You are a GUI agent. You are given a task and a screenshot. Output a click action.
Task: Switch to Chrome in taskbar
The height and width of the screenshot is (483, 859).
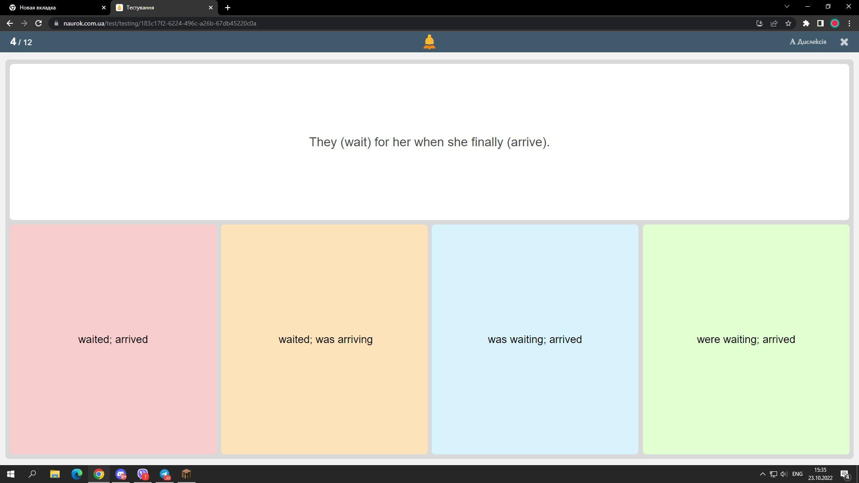(99, 474)
